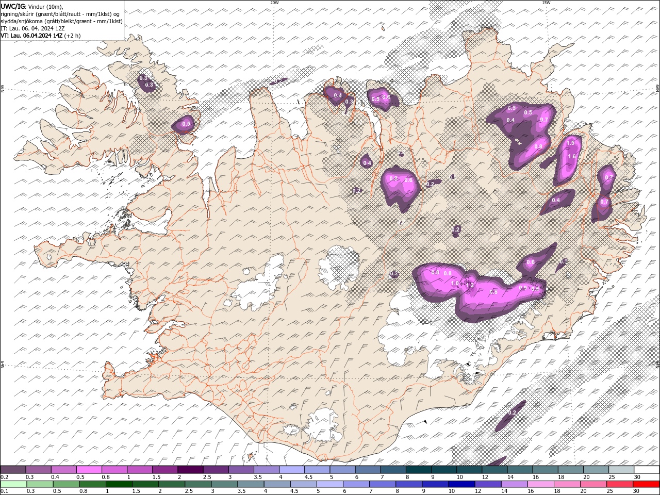Click the "20W" longitude label at top

click(274, 3)
